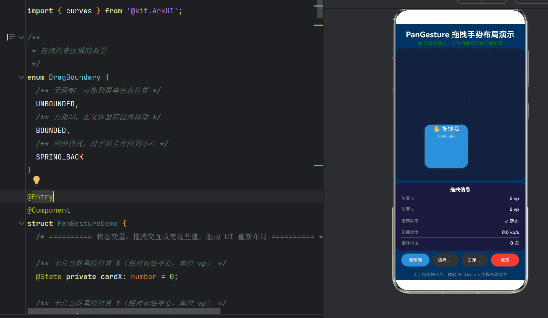Collapse the enum DragBoundary block
Screen dimensions: 548x318
pyautogui.click(x=22, y=77)
